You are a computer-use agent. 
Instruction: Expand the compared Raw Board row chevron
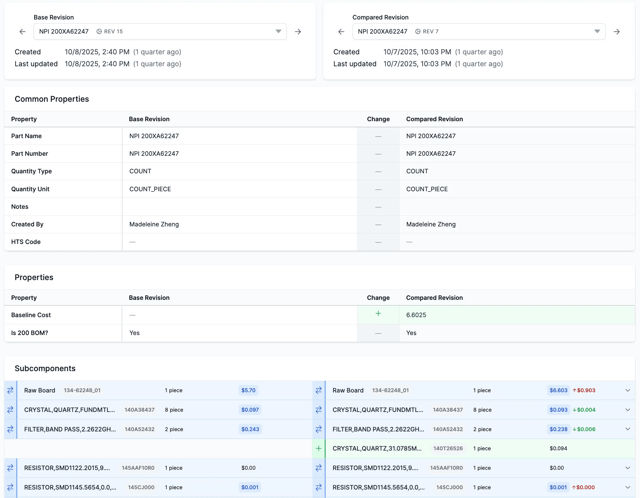tap(628, 390)
